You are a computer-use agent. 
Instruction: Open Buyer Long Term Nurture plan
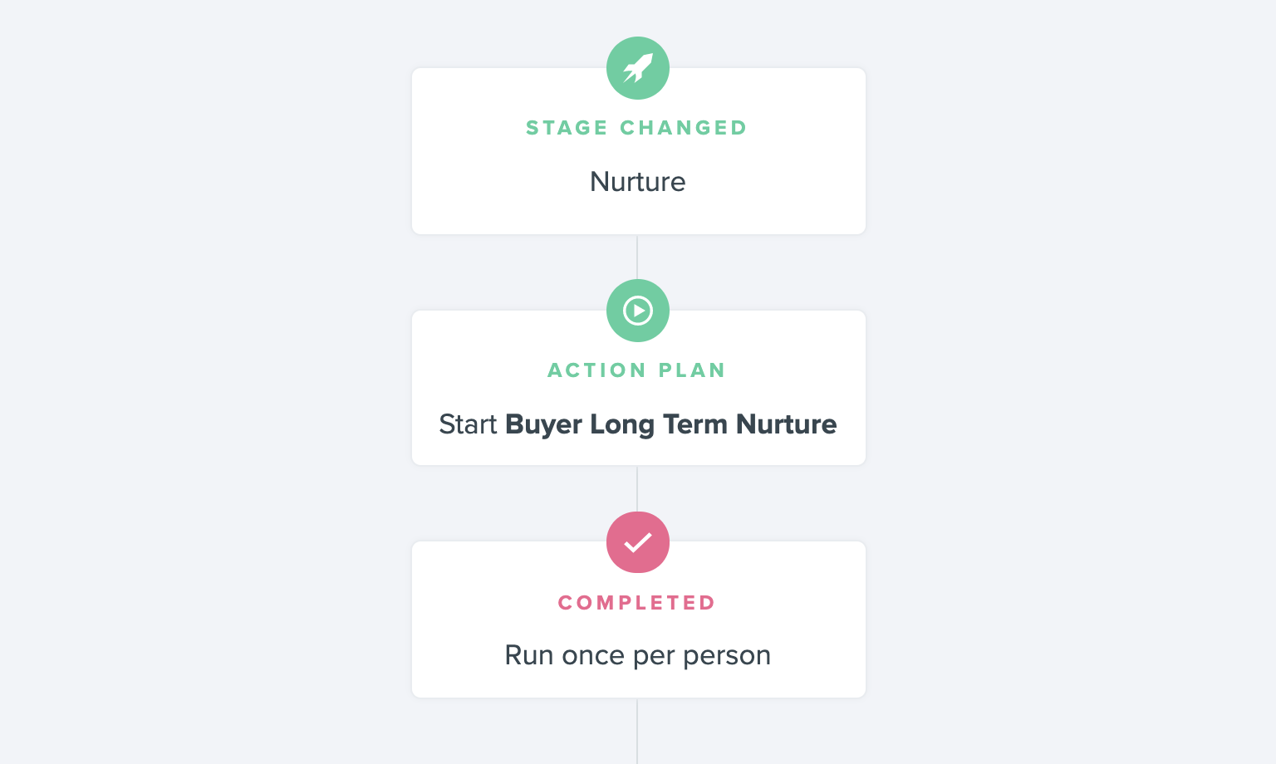671,424
